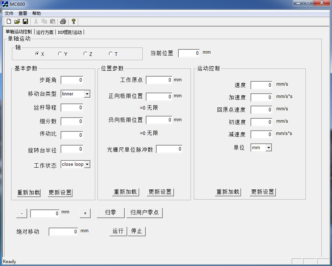
Task: Expand the 工作状态 close loop dropdown
Action: click(87, 164)
